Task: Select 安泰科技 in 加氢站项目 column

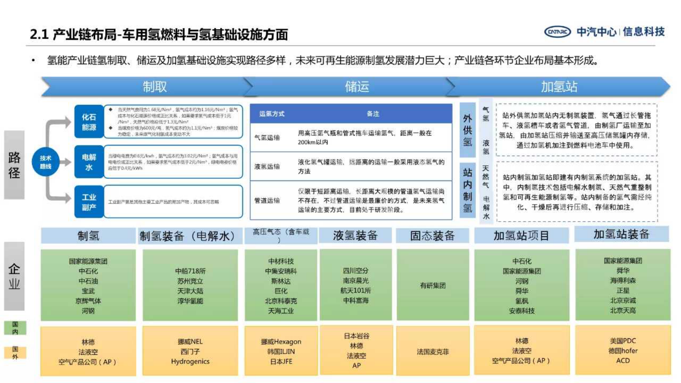Action: (521, 311)
